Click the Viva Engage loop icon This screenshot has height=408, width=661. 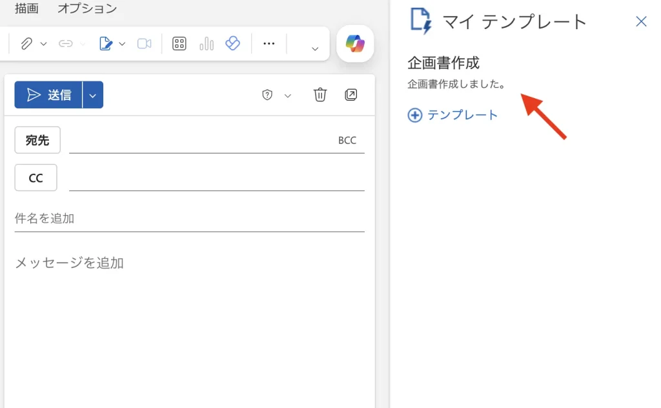232,43
